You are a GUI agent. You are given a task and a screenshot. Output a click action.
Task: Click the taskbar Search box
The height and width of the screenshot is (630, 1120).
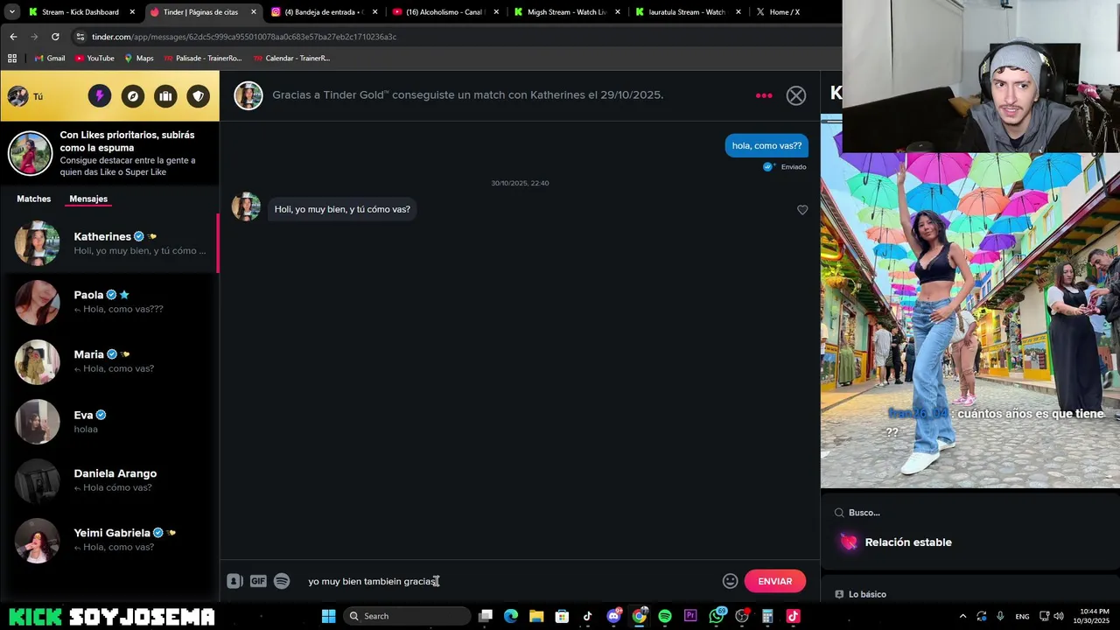406,616
